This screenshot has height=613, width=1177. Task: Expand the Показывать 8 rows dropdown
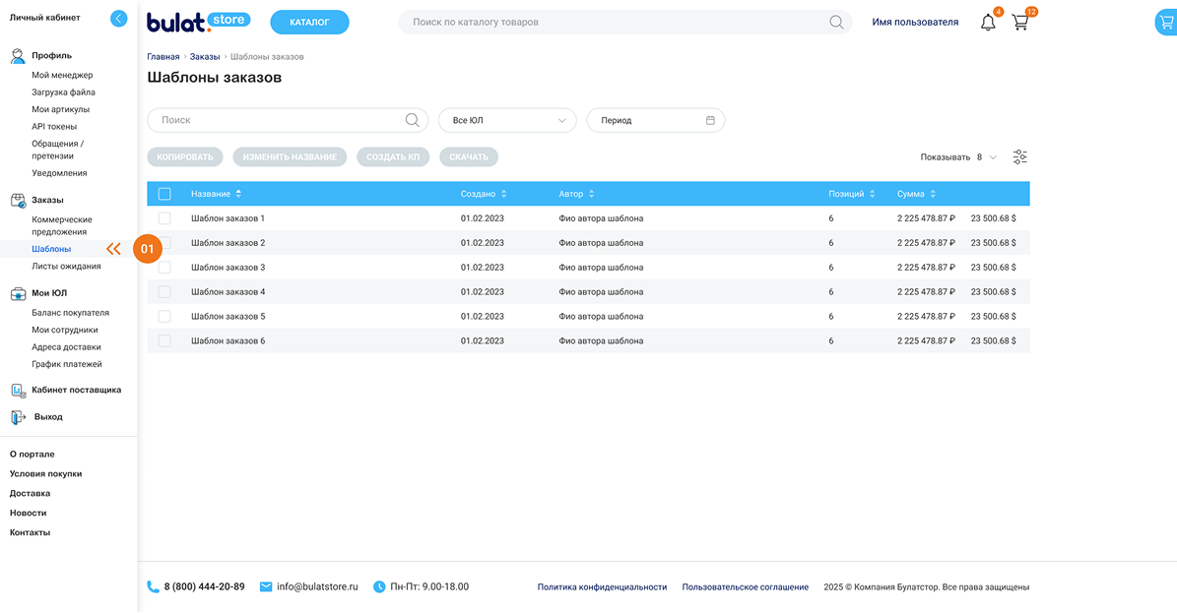click(985, 157)
